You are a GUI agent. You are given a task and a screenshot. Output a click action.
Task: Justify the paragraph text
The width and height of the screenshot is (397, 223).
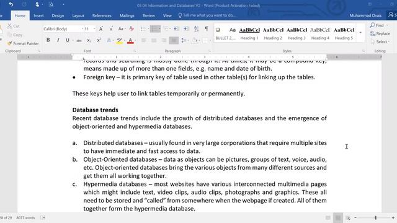click(x=174, y=40)
